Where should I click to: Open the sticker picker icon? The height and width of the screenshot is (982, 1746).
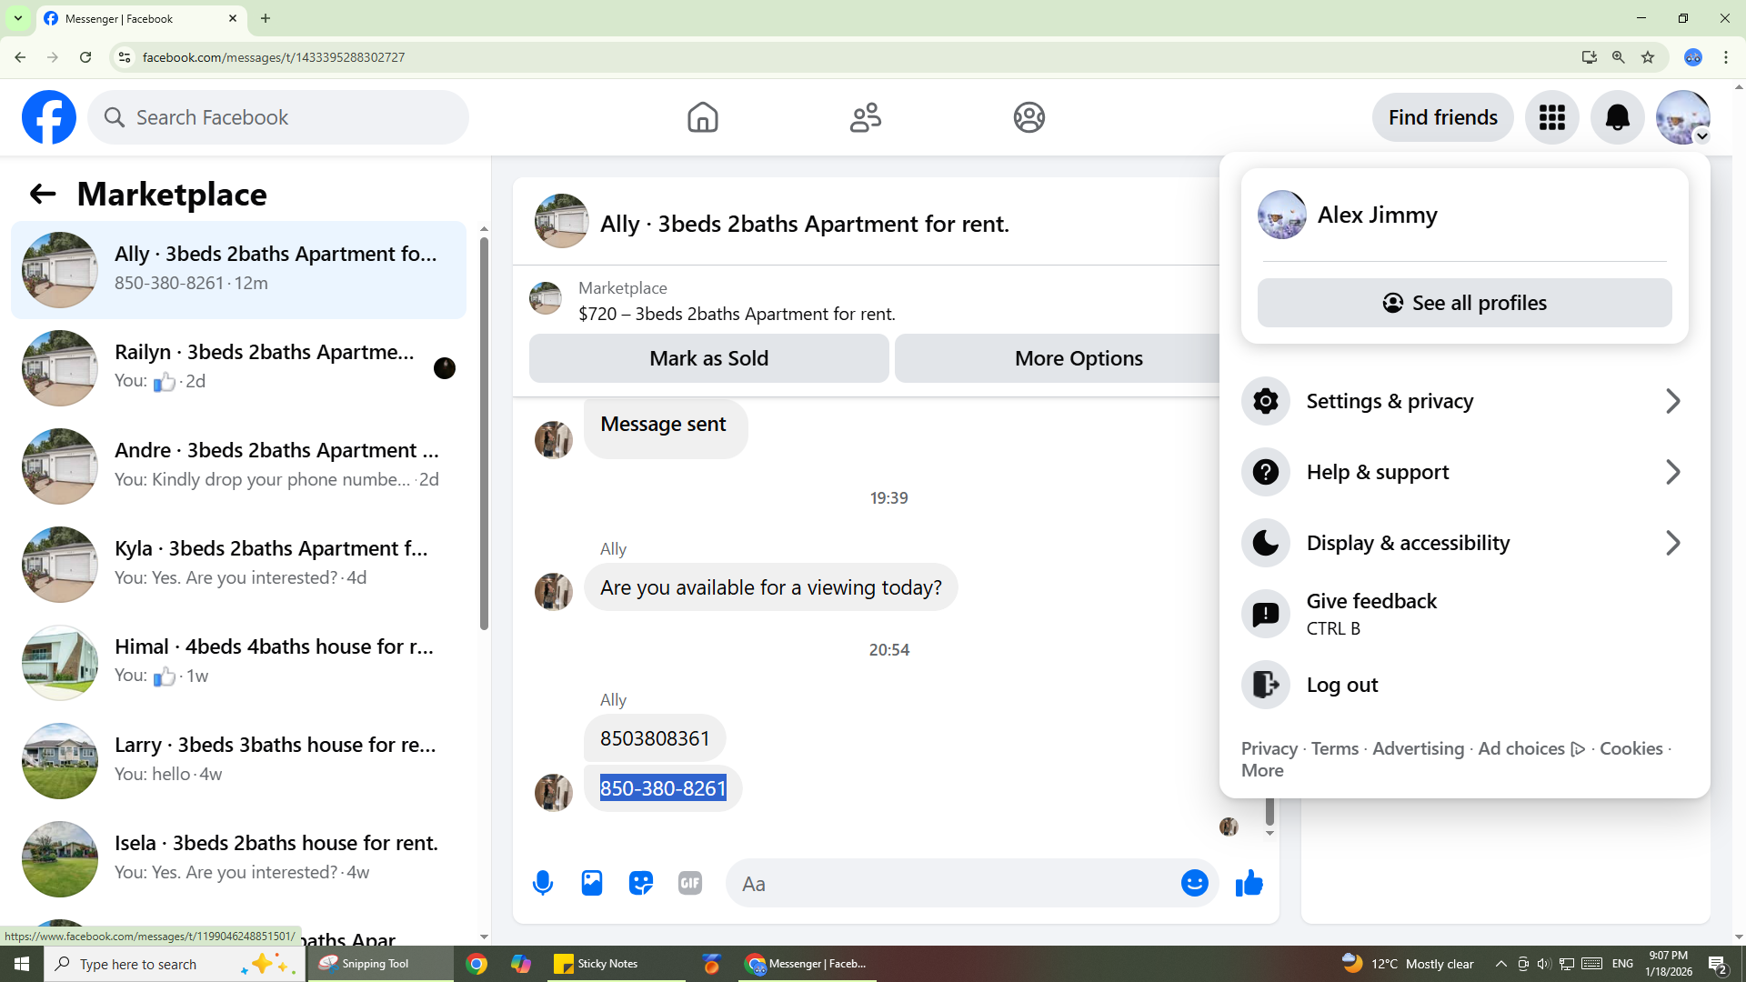pos(641,883)
